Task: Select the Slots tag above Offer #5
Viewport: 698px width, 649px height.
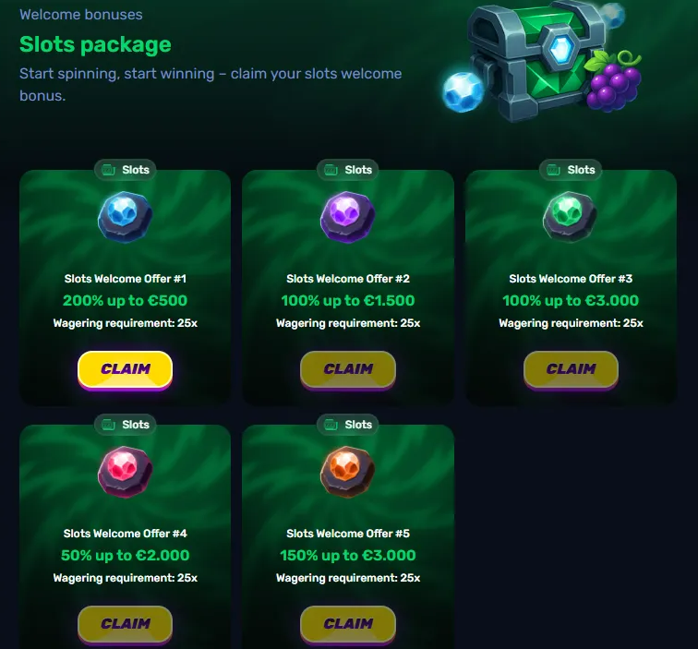Action: [x=348, y=425]
